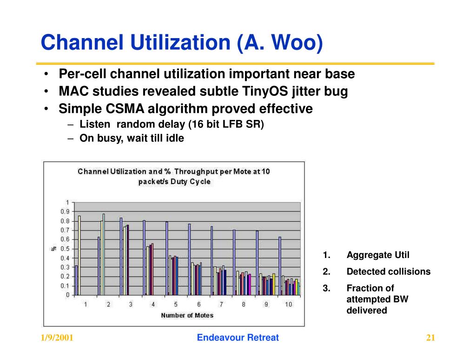476x357 pixels.
Task: Click x-axis label '5' on the chart
Action: click(x=176, y=304)
